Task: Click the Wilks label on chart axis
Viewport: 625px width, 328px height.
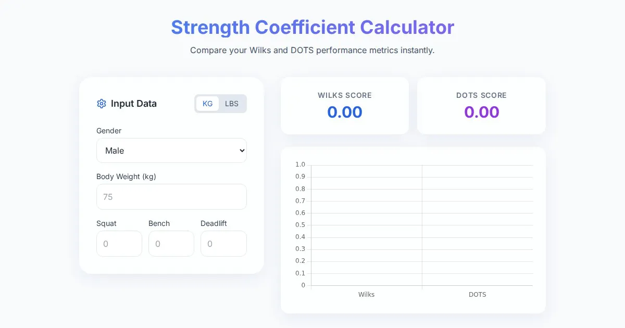Action: click(366, 295)
